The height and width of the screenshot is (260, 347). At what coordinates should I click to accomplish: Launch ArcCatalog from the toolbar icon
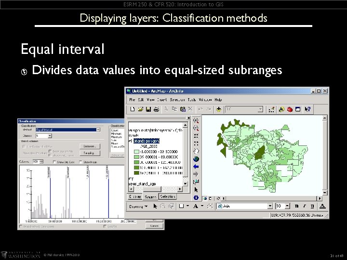281,109
